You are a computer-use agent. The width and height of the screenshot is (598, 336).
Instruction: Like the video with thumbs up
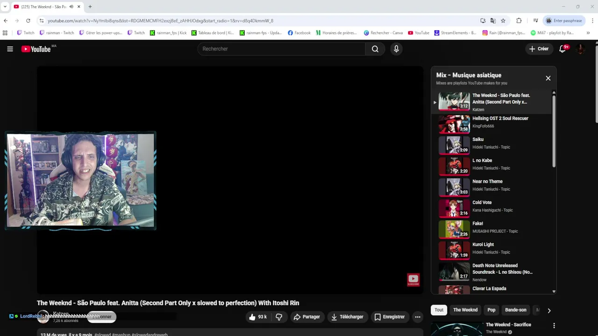pyautogui.click(x=257, y=317)
